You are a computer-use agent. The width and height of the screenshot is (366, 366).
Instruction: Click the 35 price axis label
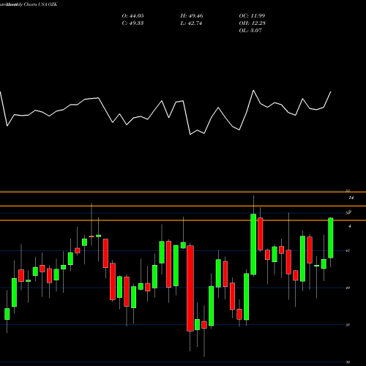click(348, 325)
